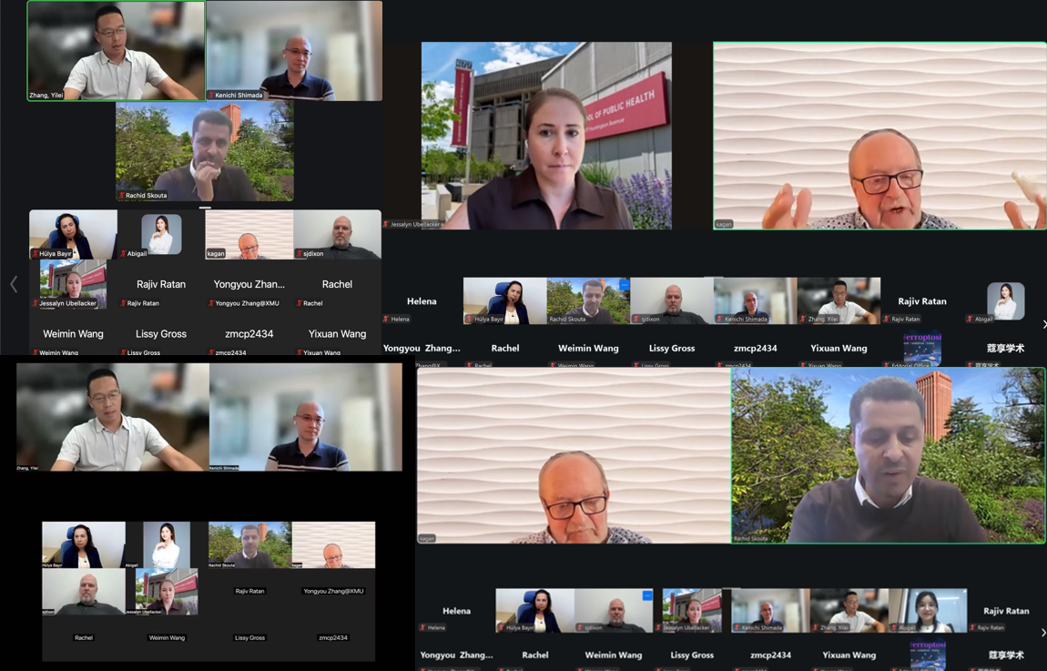The image size is (1047, 671).
Task: Click the muted mic beside Rachel in the top-left view
Action: coord(300,303)
